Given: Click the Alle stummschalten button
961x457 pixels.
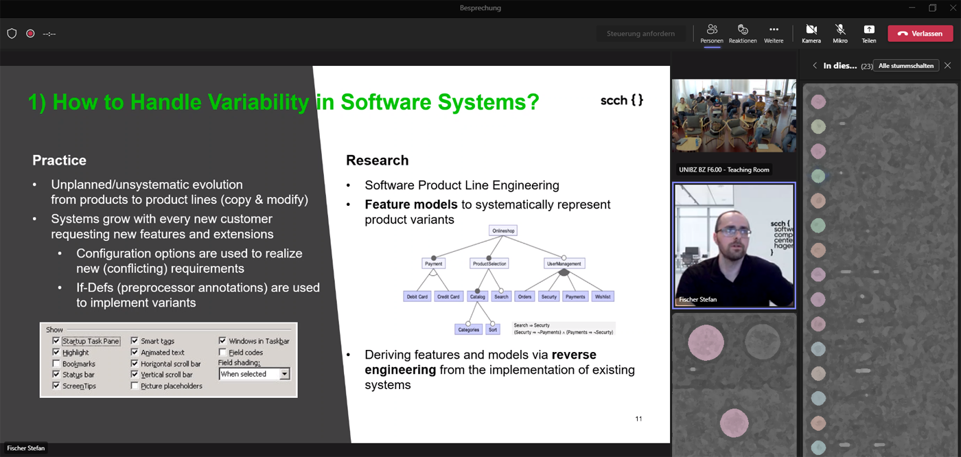Looking at the screenshot, I should pos(906,66).
